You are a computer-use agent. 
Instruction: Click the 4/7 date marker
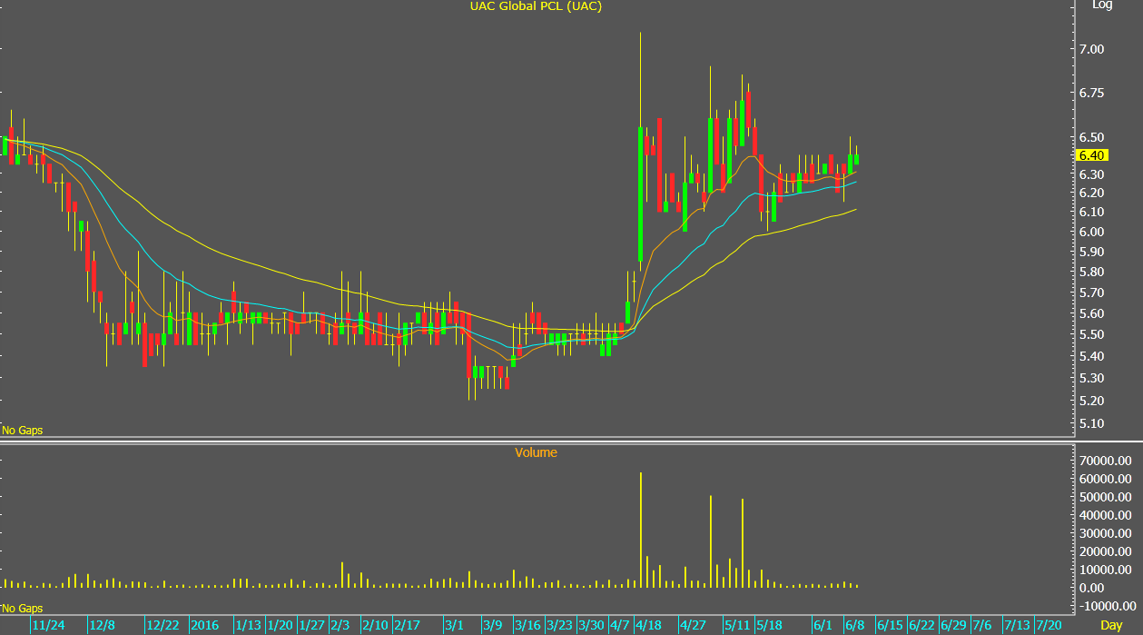pyautogui.click(x=621, y=625)
